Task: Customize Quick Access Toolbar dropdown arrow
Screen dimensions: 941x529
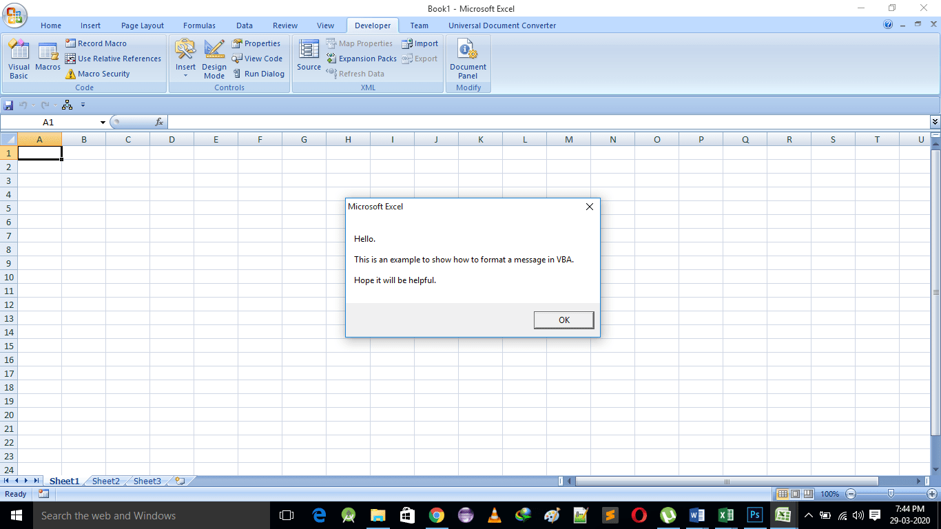Action: click(x=83, y=105)
